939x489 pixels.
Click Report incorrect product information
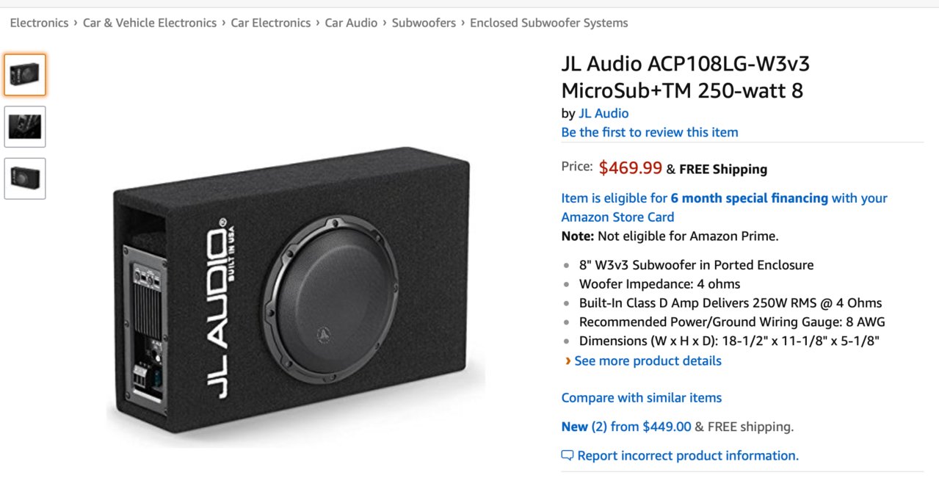[688, 456]
